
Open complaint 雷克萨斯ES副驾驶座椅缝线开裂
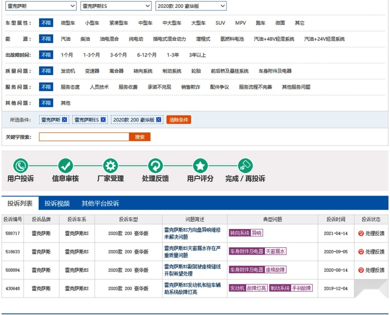coord(192,270)
